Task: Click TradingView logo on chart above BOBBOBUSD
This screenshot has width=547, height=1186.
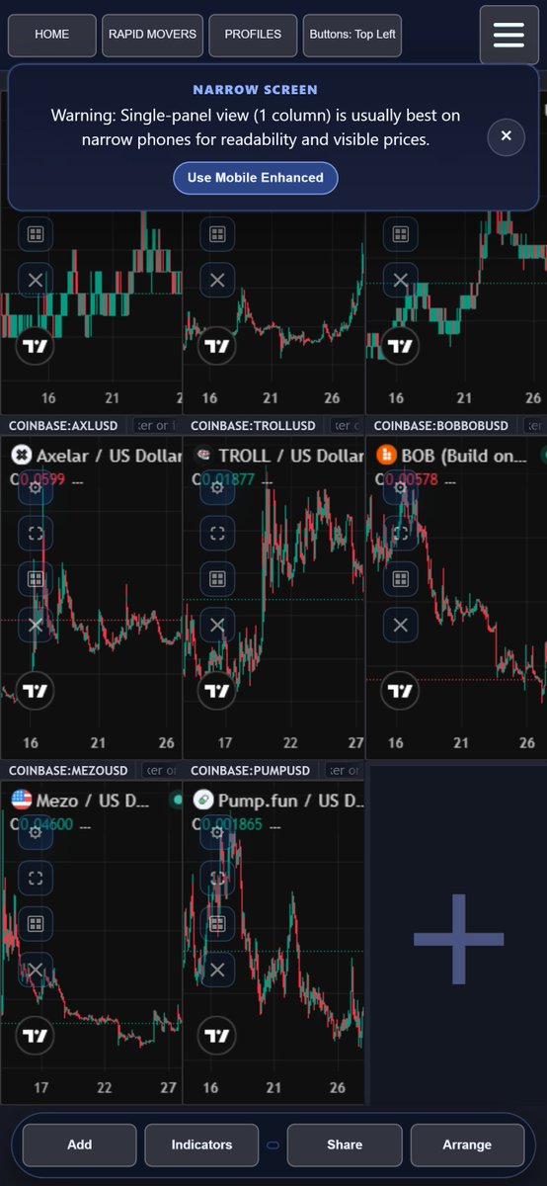Action: point(400,346)
